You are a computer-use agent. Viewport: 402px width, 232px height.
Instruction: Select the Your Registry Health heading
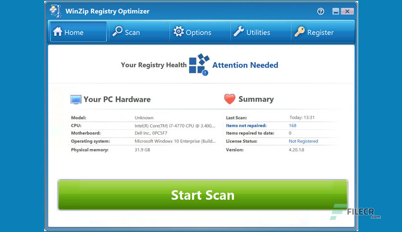[x=153, y=65]
